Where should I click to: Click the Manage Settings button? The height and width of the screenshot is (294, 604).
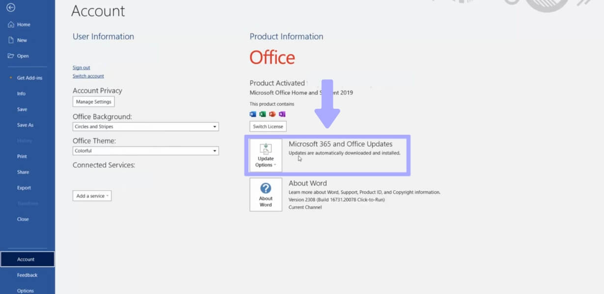click(x=93, y=101)
